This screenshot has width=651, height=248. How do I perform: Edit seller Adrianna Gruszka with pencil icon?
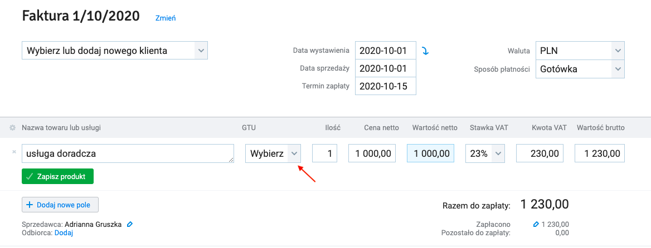click(x=130, y=225)
